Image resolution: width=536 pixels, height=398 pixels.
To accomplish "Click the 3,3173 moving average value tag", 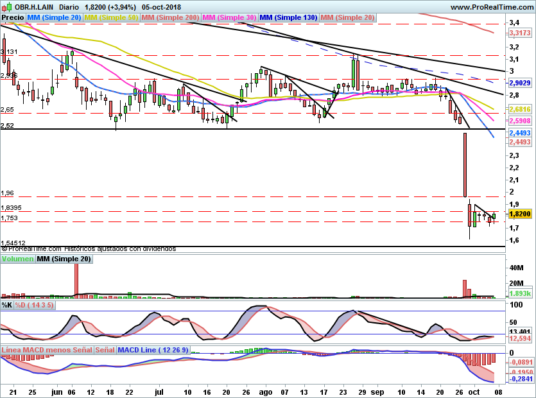I will pyautogui.click(x=520, y=33).
